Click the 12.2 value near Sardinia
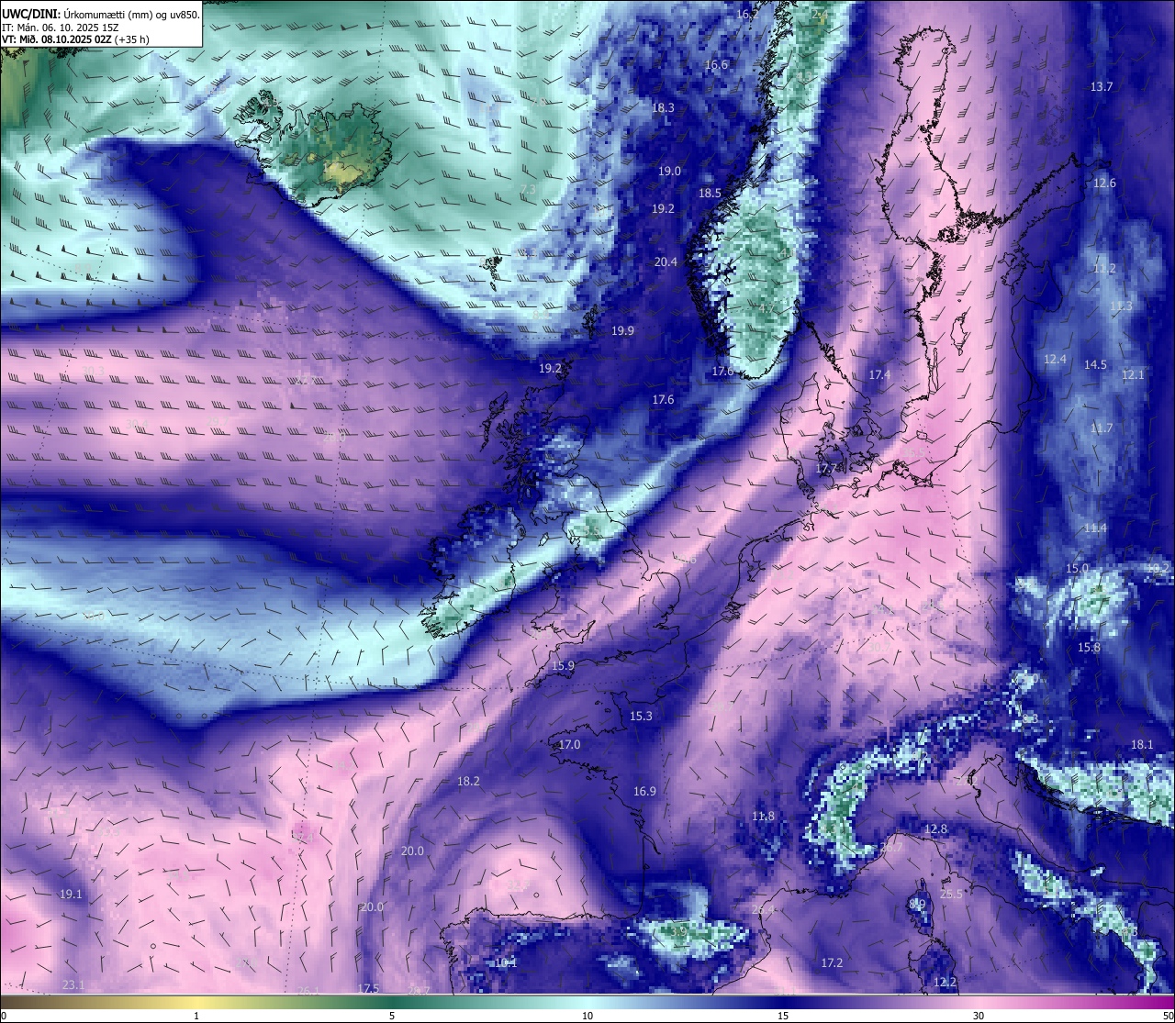Viewport: 1175px width, 1023px height. (945, 982)
